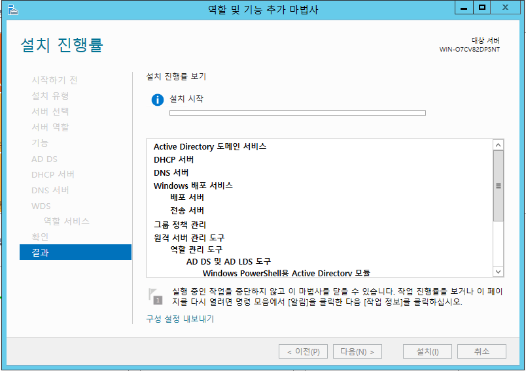Select 원격 서버 관리 도구 entry

point(189,237)
